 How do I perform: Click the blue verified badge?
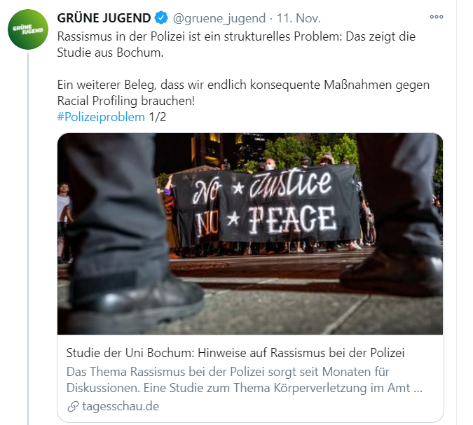(x=161, y=18)
